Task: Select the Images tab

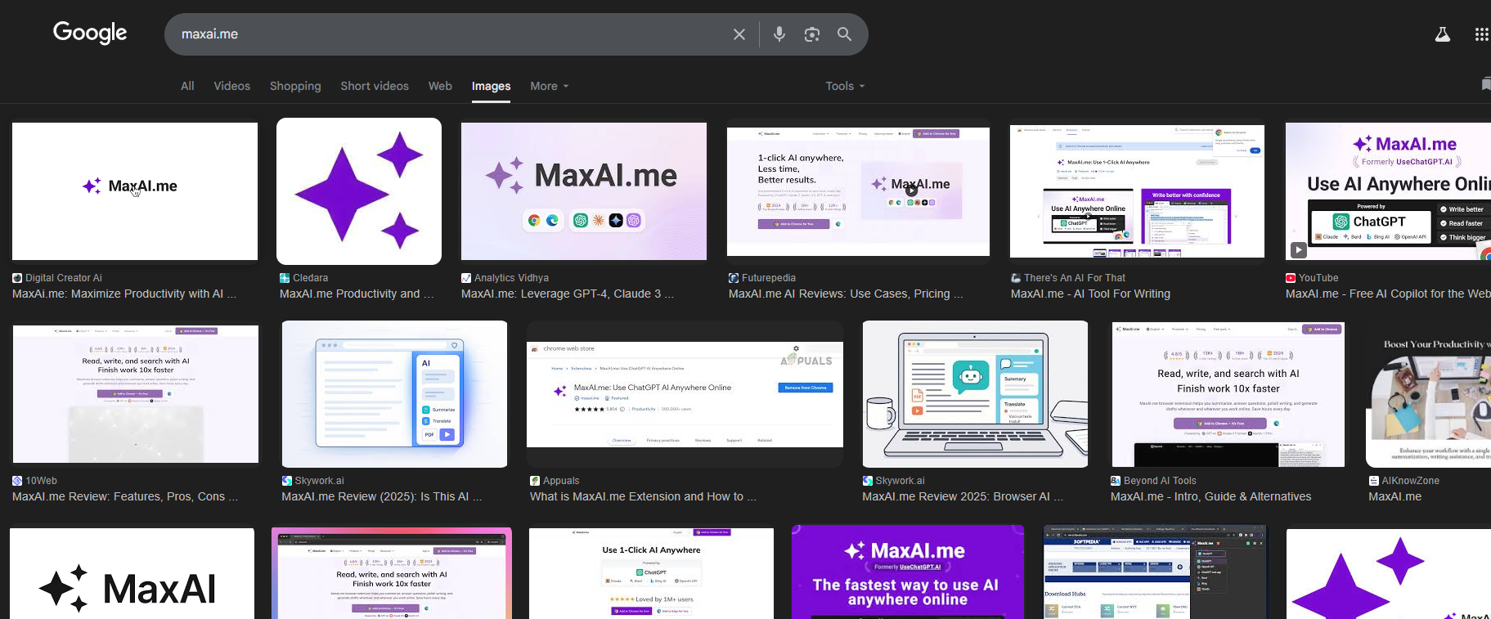Action: click(x=492, y=86)
